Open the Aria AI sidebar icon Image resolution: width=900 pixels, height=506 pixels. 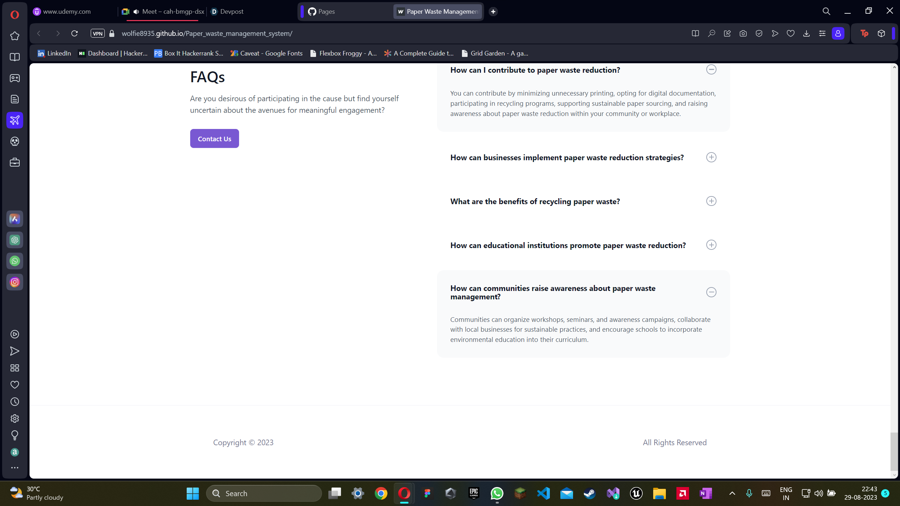(15, 219)
